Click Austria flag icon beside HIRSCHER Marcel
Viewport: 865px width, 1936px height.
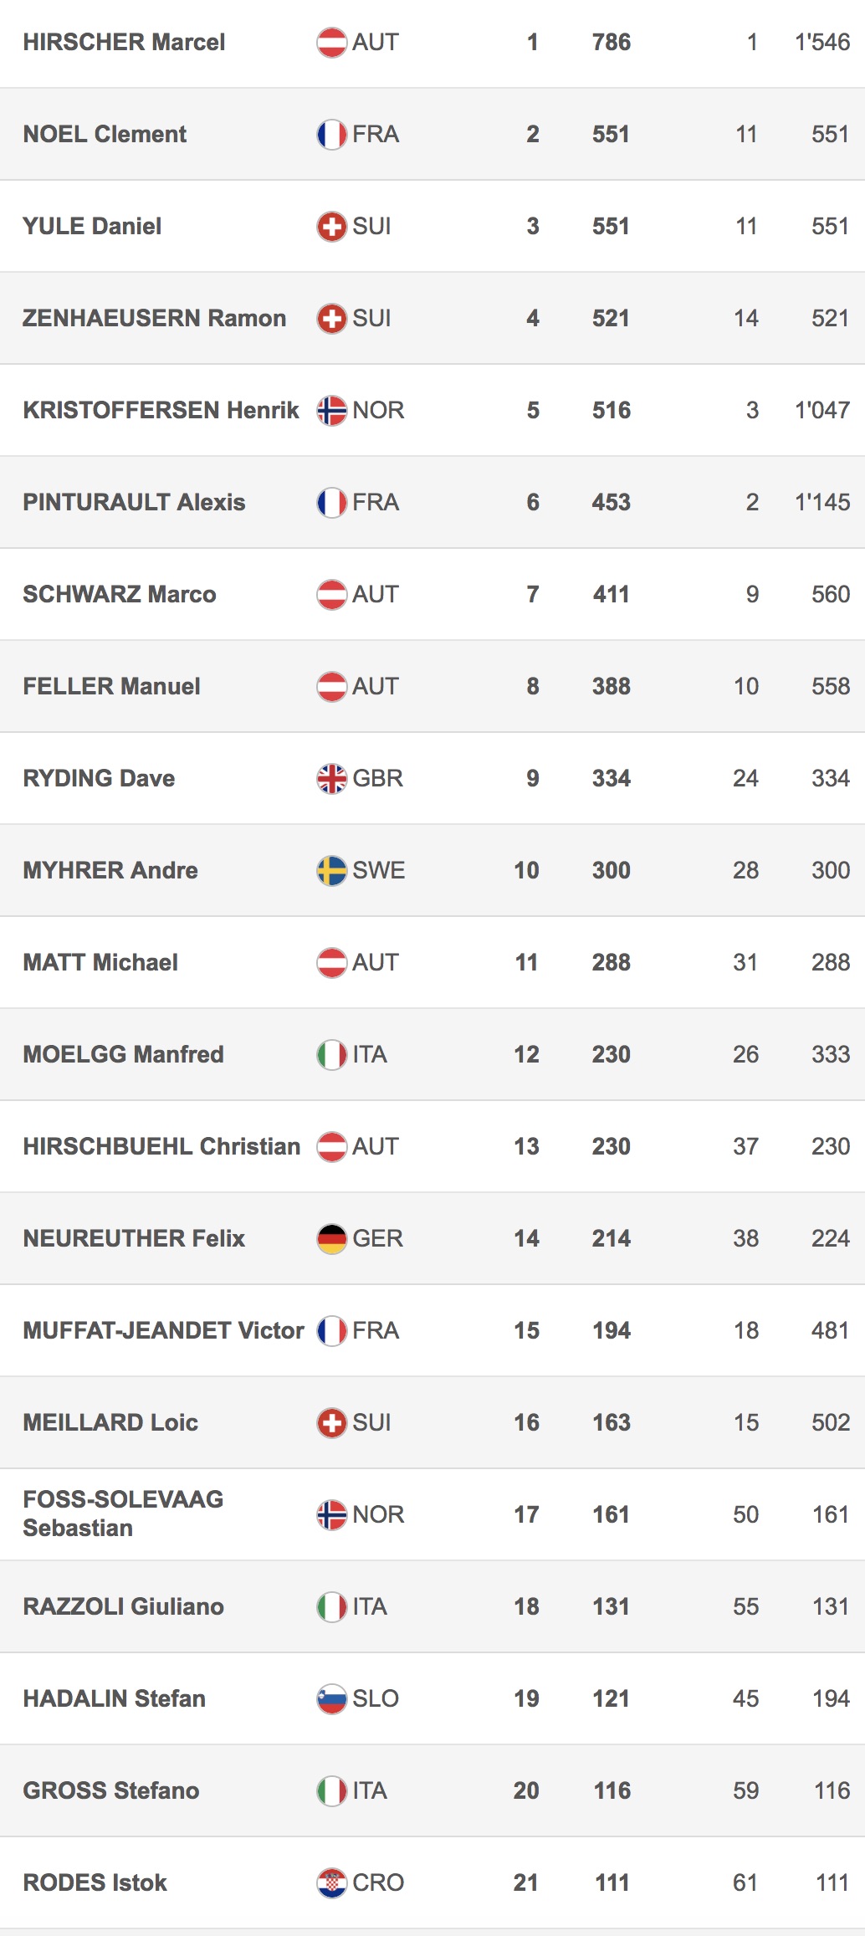click(x=331, y=43)
